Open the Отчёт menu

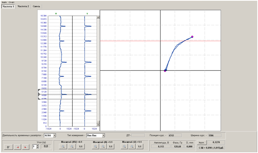12,2
